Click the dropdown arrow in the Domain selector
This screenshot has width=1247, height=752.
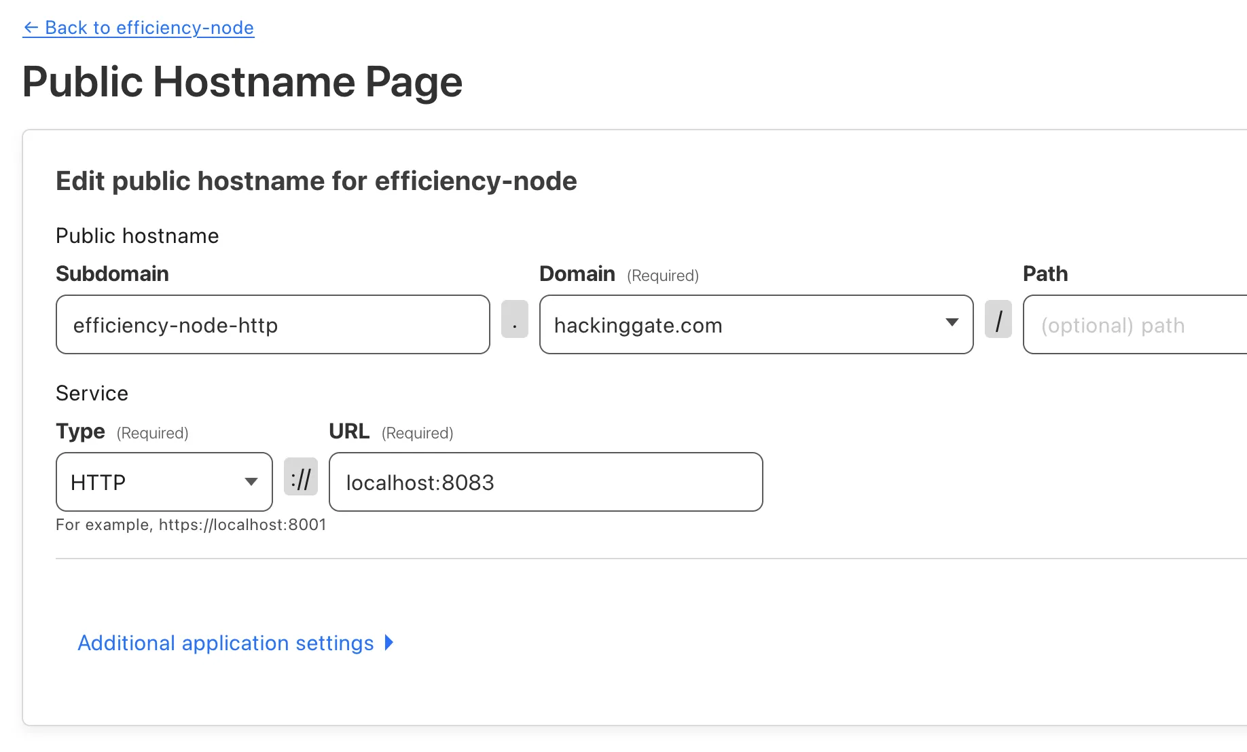(x=952, y=324)
